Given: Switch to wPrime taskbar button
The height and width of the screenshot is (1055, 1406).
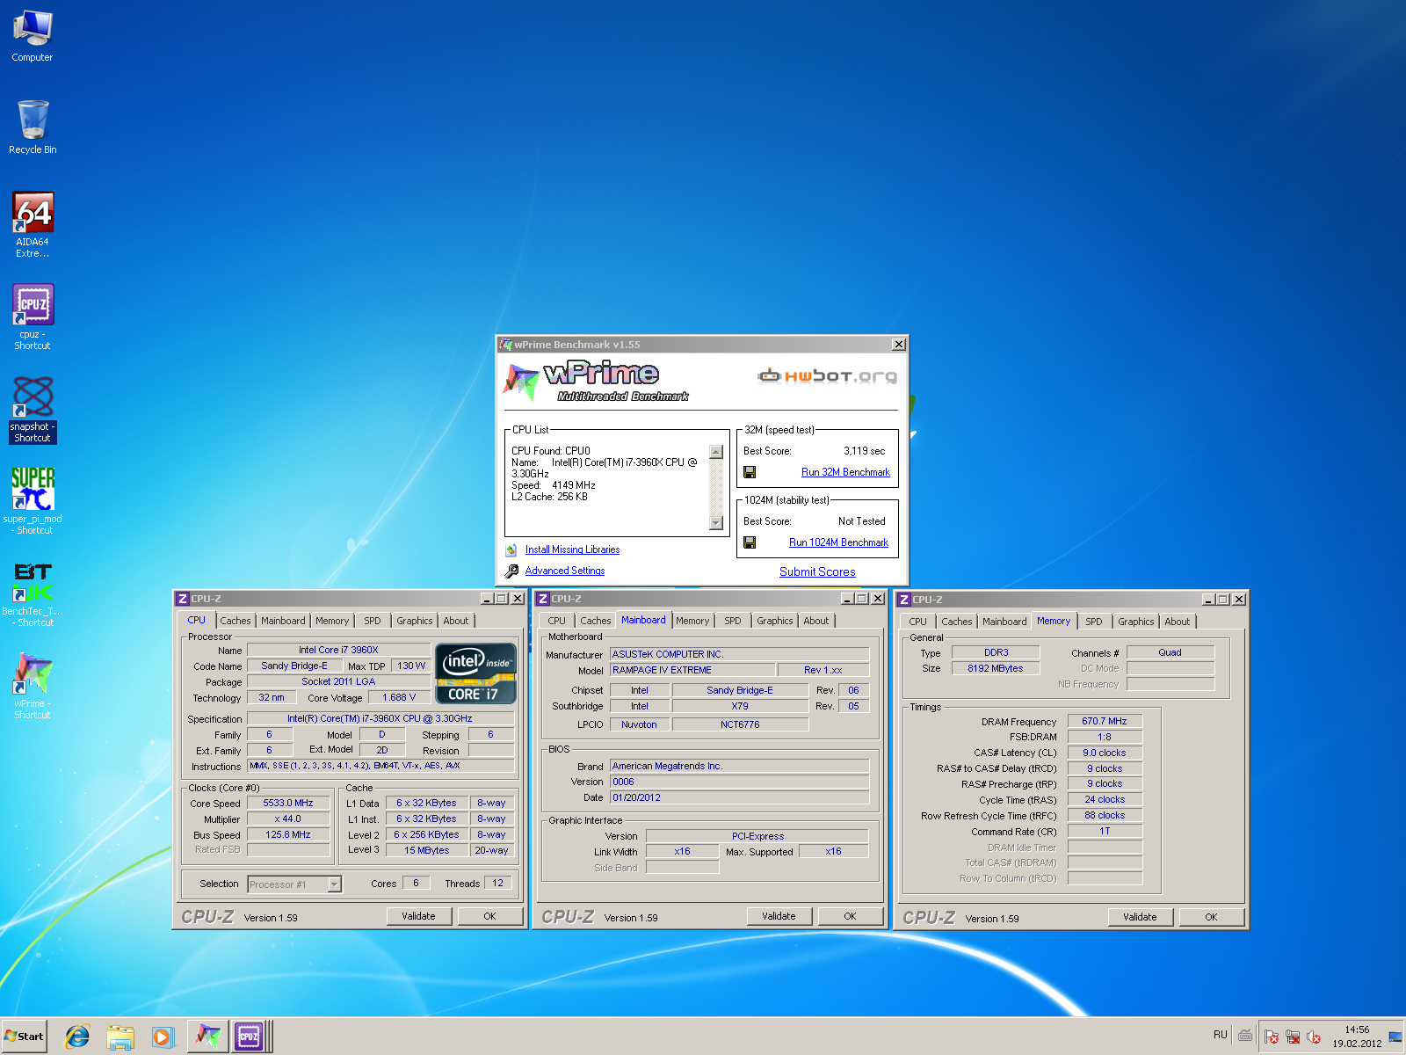Looking at the screenshot, I should 207,1037.
